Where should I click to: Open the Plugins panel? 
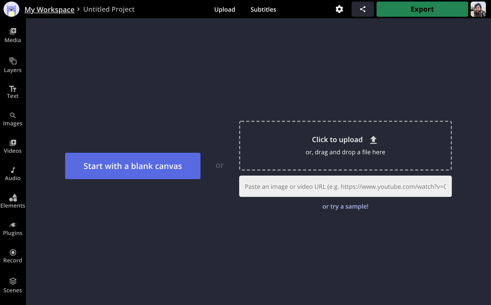pos(12,228)
